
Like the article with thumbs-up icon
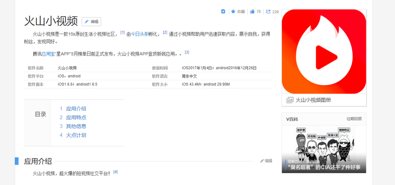tap(252, 11)
